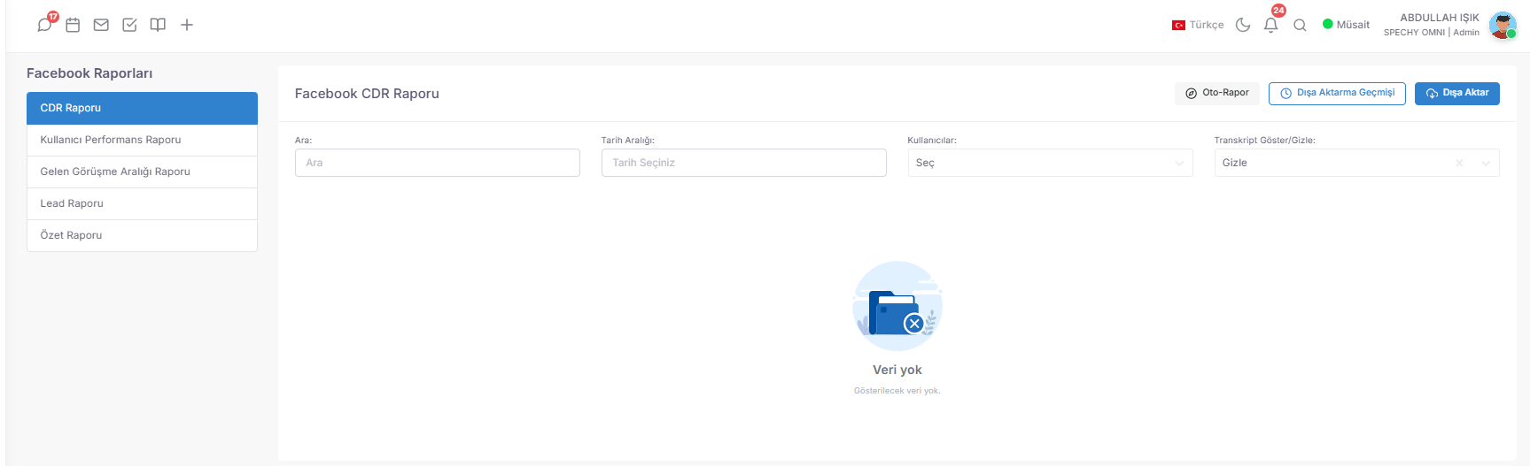Open the book knowledge base icon
Screen dimensions: 1530x466
(x=158, y=25)
